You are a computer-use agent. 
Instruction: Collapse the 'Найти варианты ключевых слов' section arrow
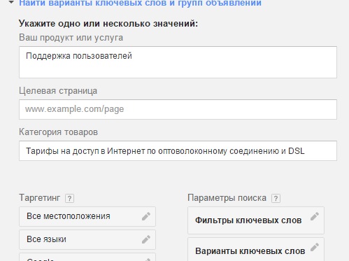(11, 3)
